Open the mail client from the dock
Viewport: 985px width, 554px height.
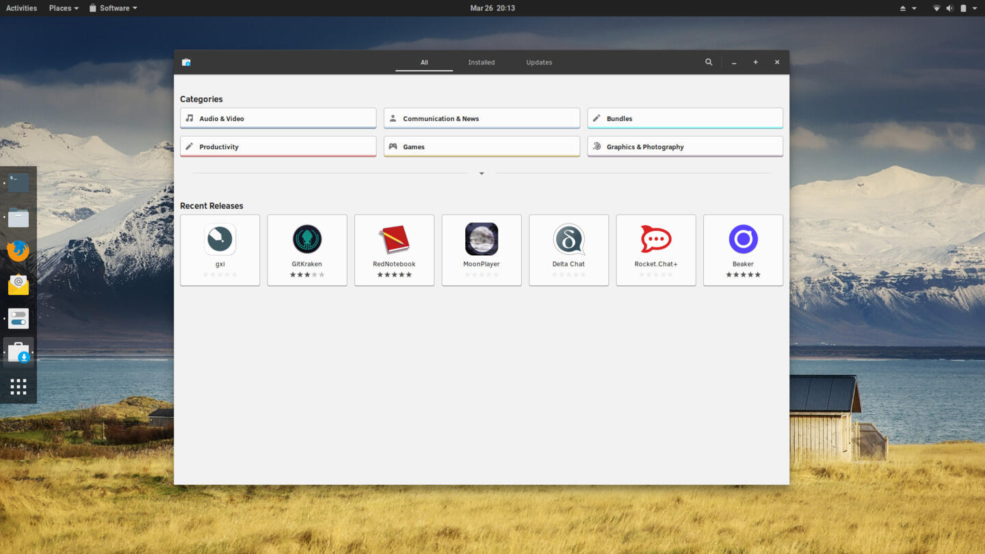18,285
